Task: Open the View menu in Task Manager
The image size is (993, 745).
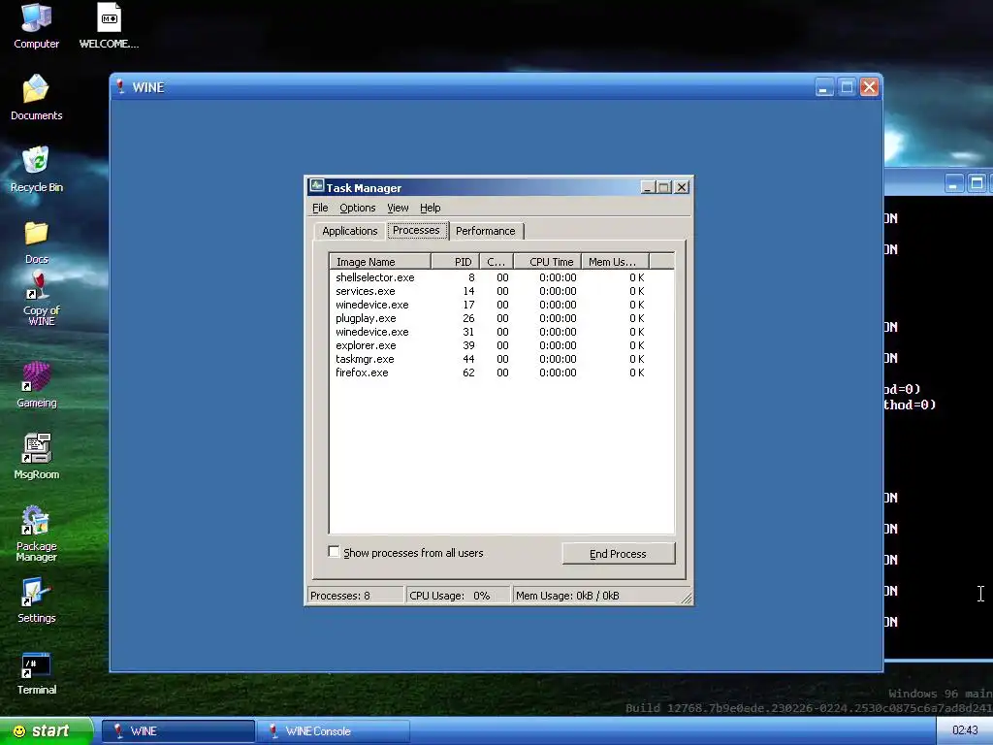Action: (398, 208)
